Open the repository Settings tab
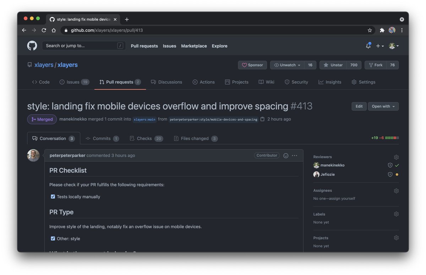This screenshot has width=426, height=275. [x=364, y=82]
